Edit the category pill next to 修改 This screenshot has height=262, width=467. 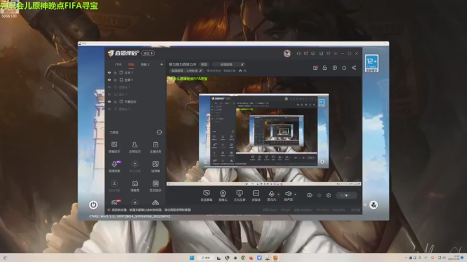point(228,65)
